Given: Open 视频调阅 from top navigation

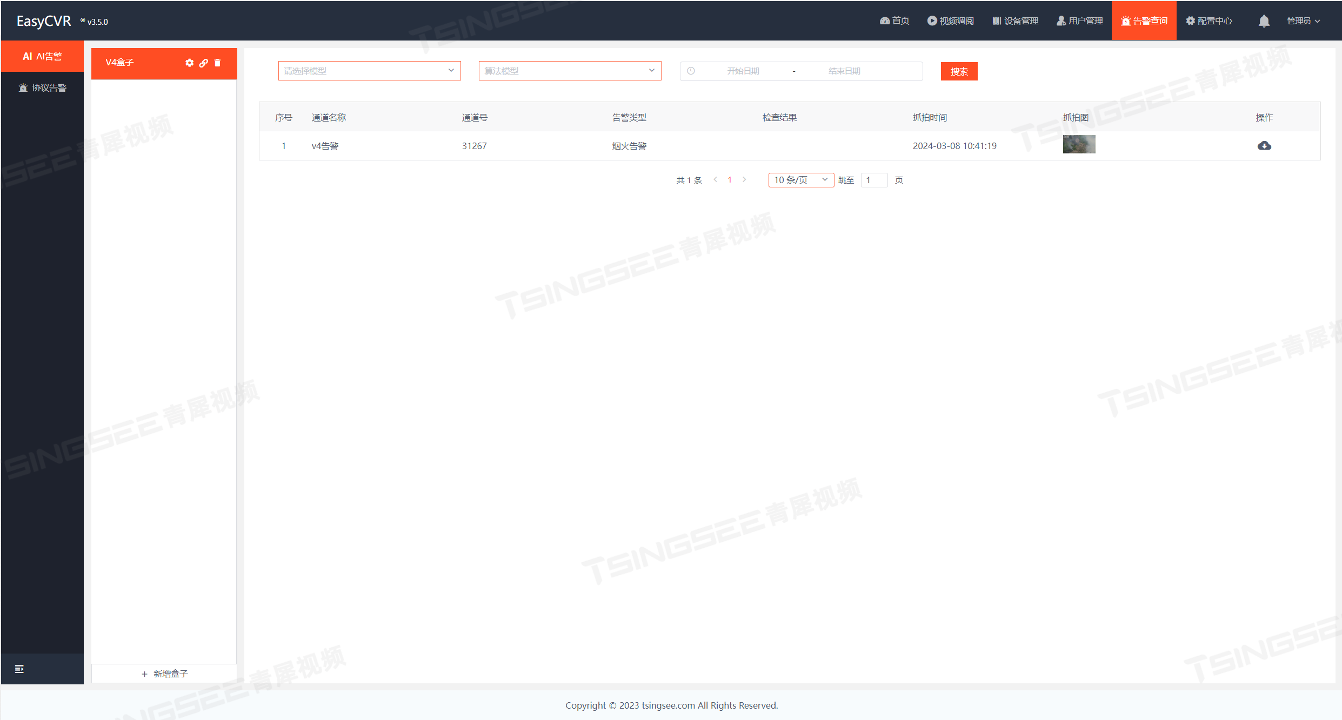Looking at the screenshot, I should tap(951, 21).
